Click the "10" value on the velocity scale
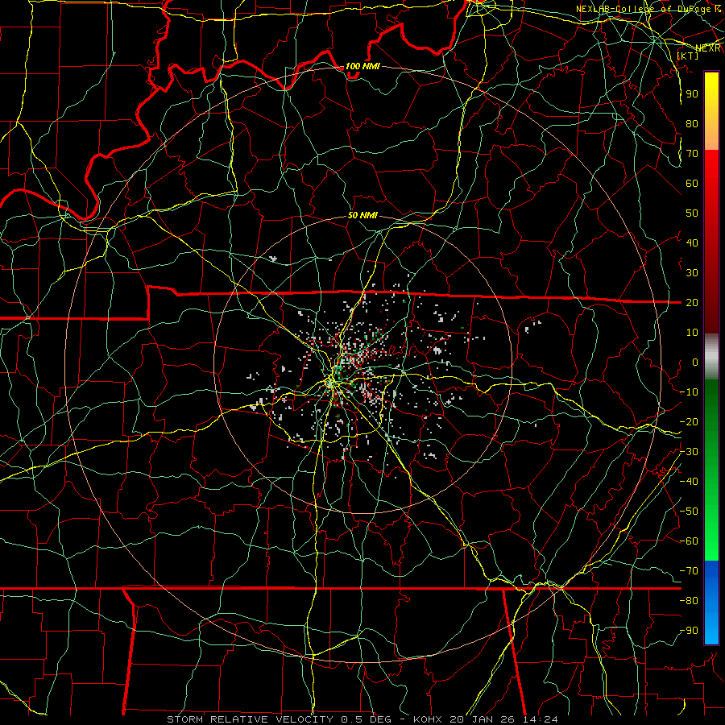Screen dimensions: 725x725 (x=692, y=333)
